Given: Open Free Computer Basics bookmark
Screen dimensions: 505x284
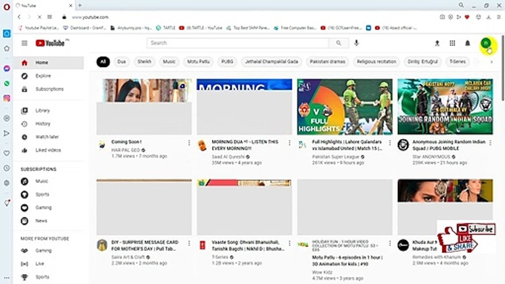Looking at the screenshot, I should pyautogui.click(x=295, y=28).
